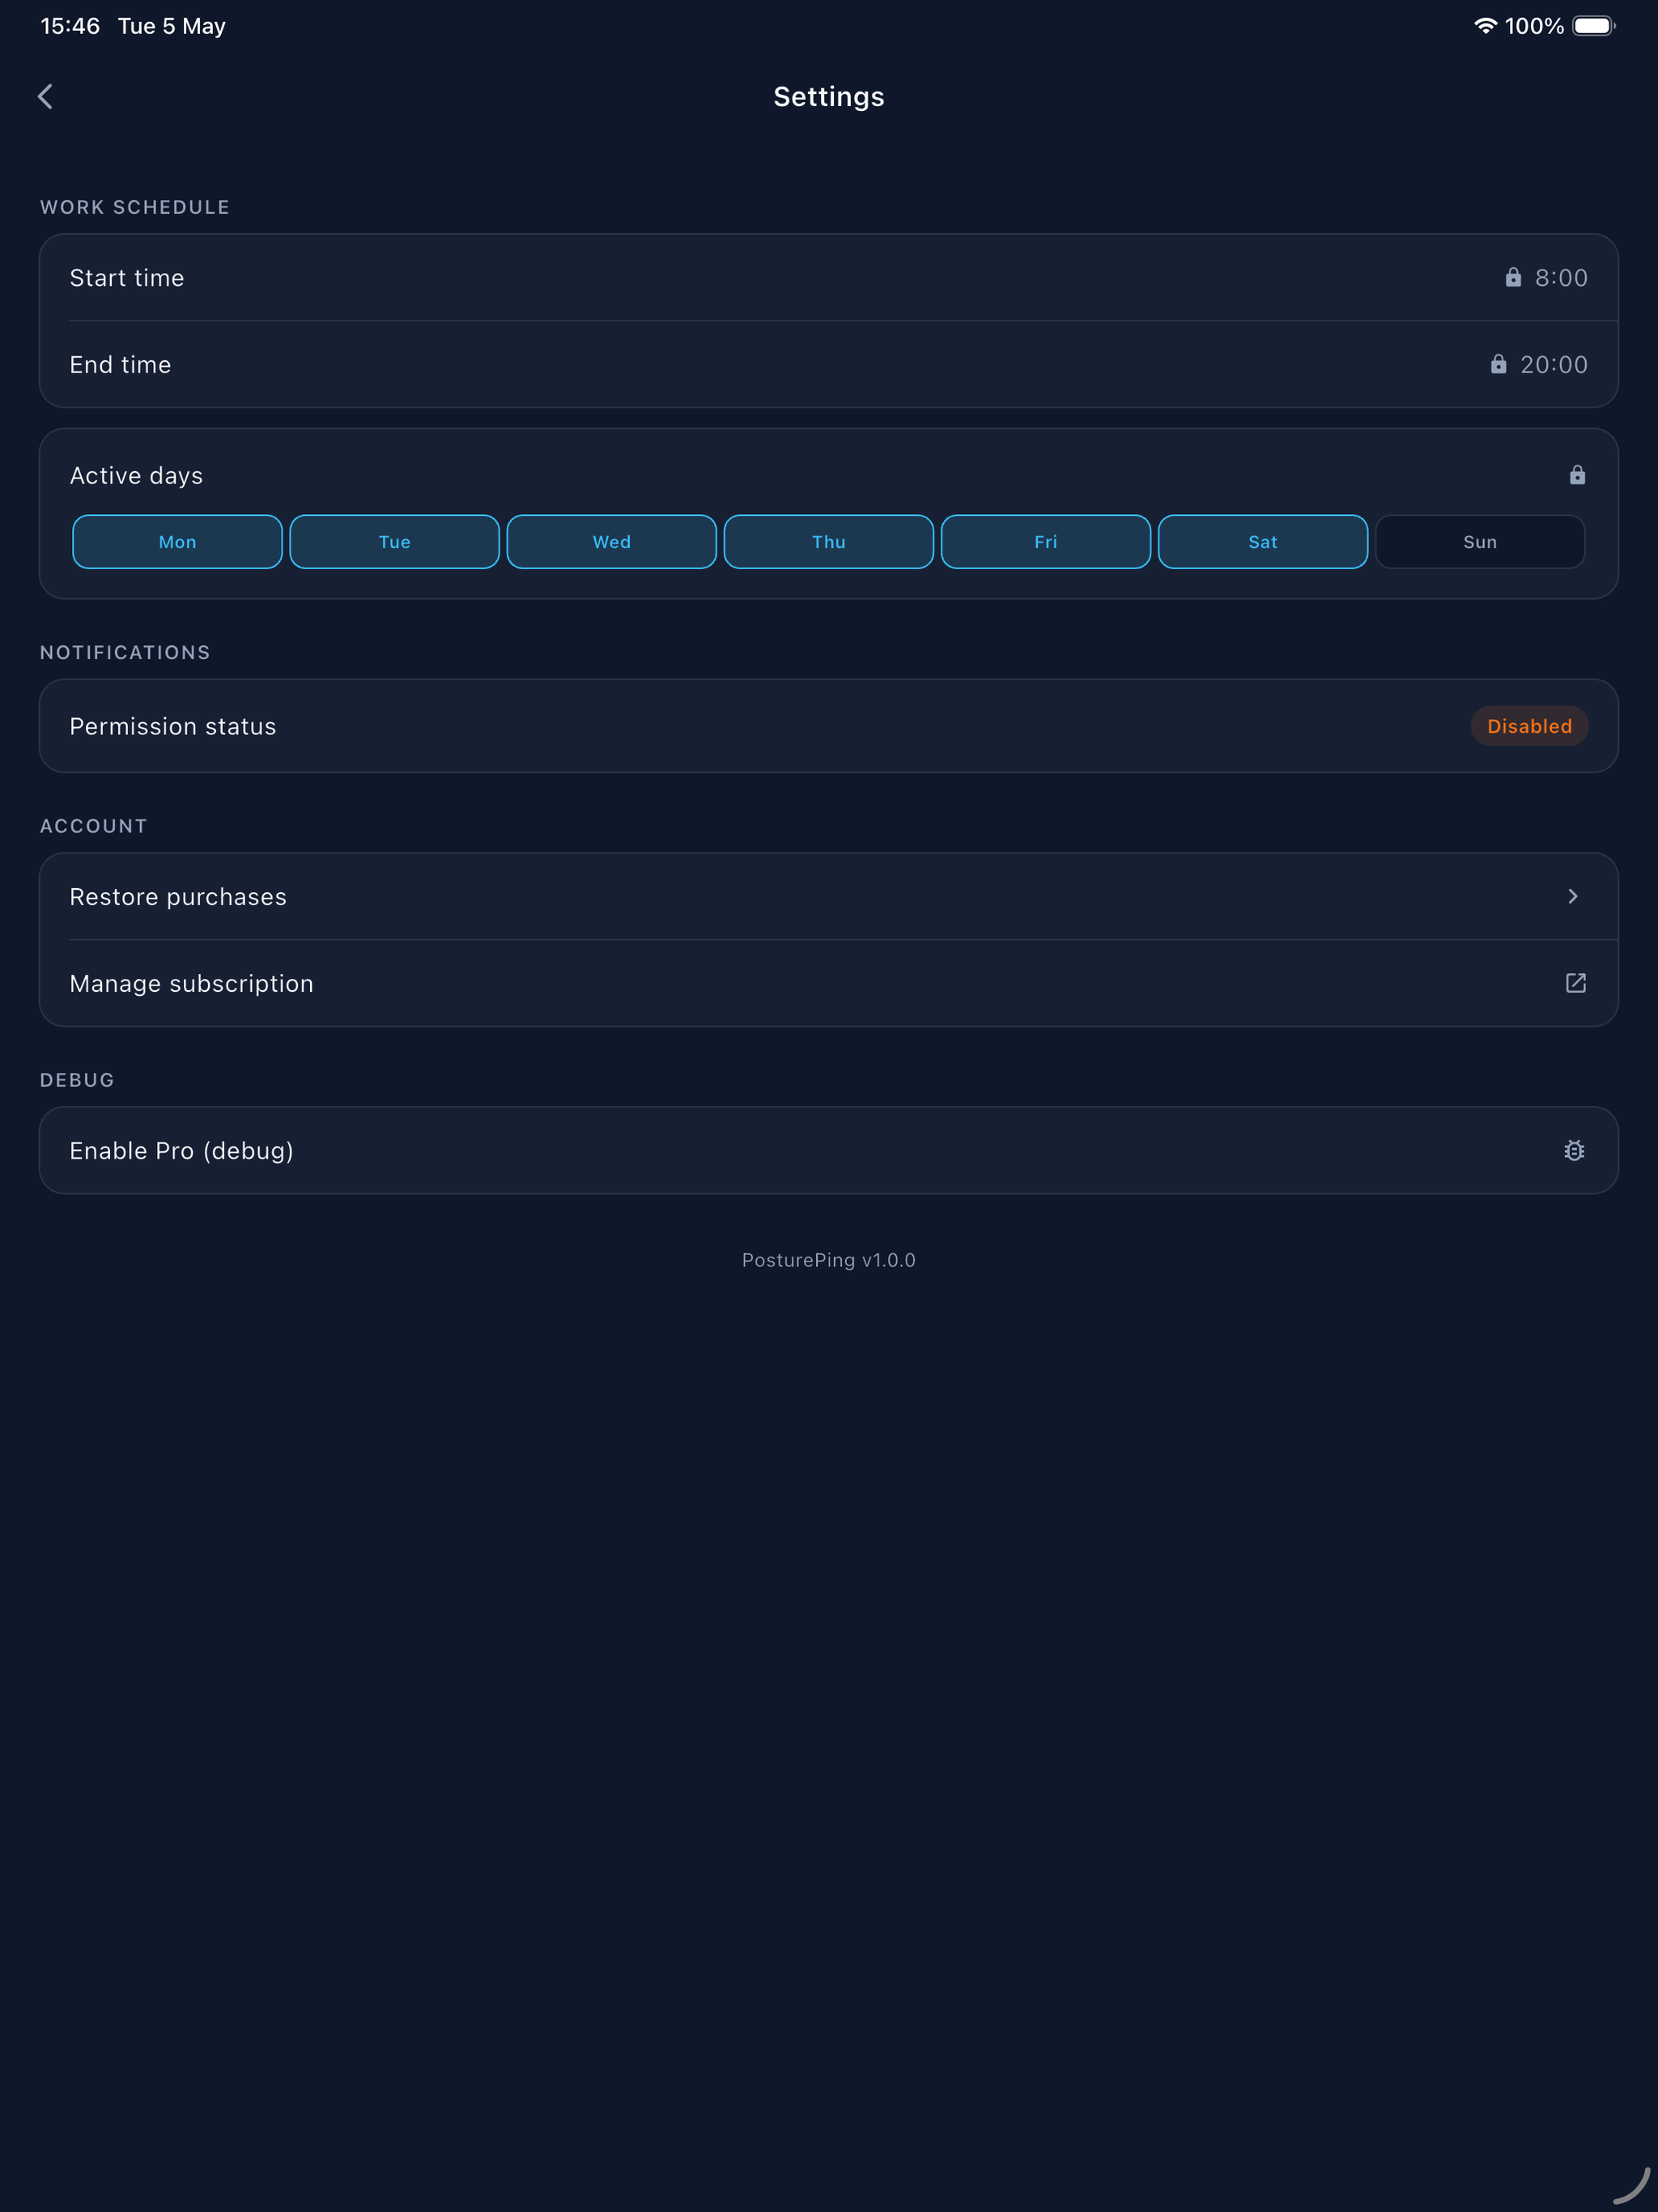This screenshot has width=1658, height=2212.
Task: Enable Sun active day
Action: click(x=1480, y=542)
